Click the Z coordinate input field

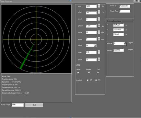point(119,35)
